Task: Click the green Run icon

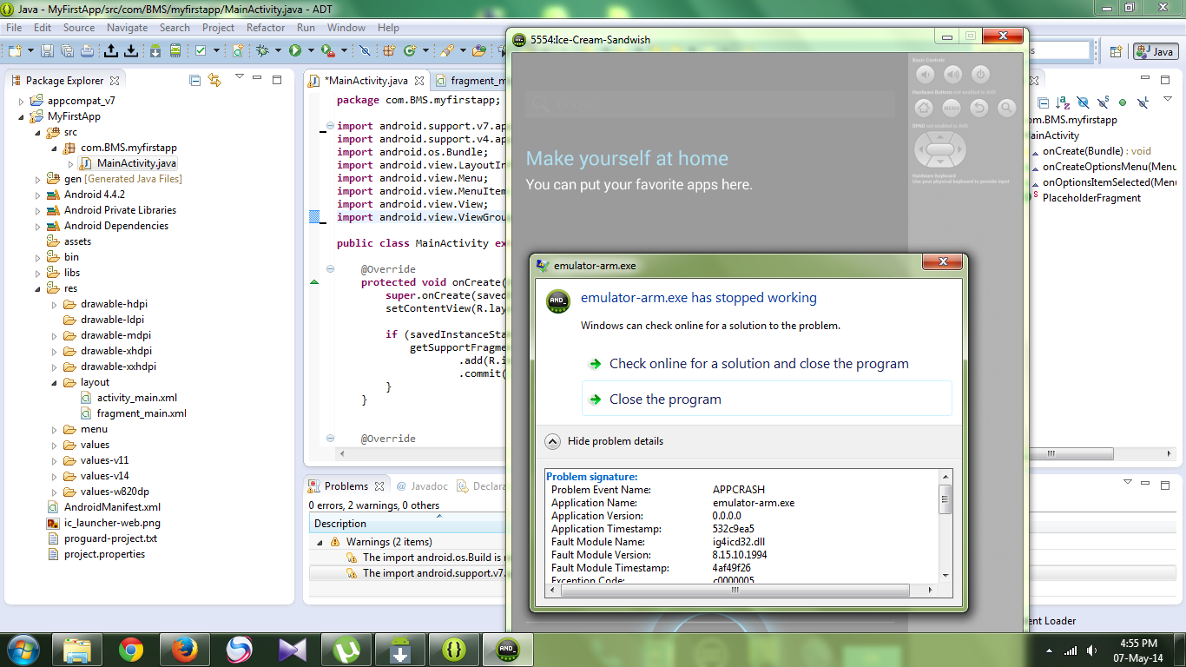Action: [x=295, y=50]
